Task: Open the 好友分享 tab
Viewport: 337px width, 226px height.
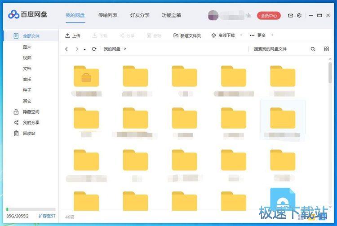Action: click(140, 15)
